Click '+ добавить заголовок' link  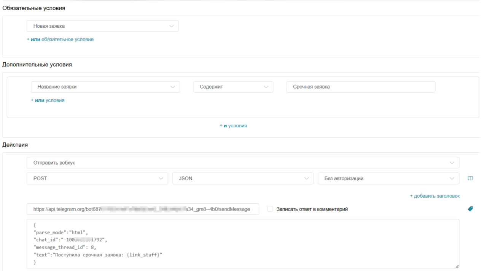[434, 196]
